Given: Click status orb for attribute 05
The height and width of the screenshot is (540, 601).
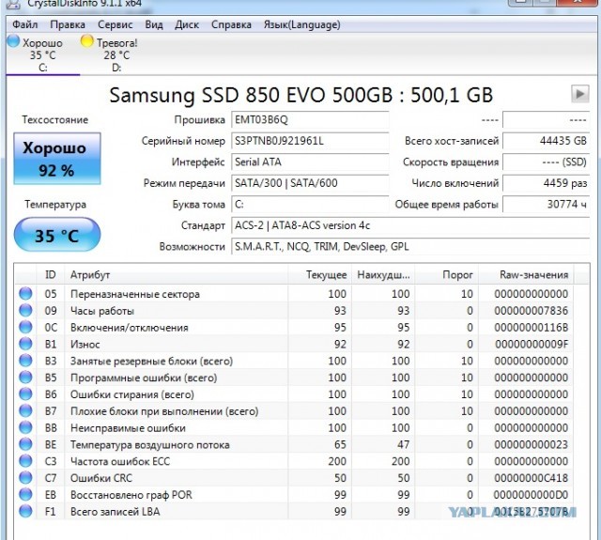Looking at the screenshot, I should click(25, 294).
